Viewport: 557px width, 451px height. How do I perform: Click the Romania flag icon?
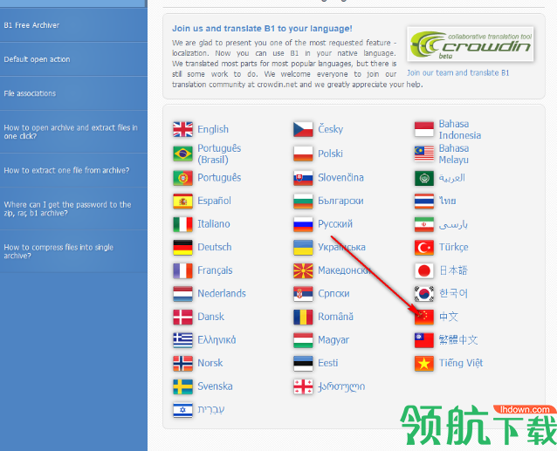[303, 317]
